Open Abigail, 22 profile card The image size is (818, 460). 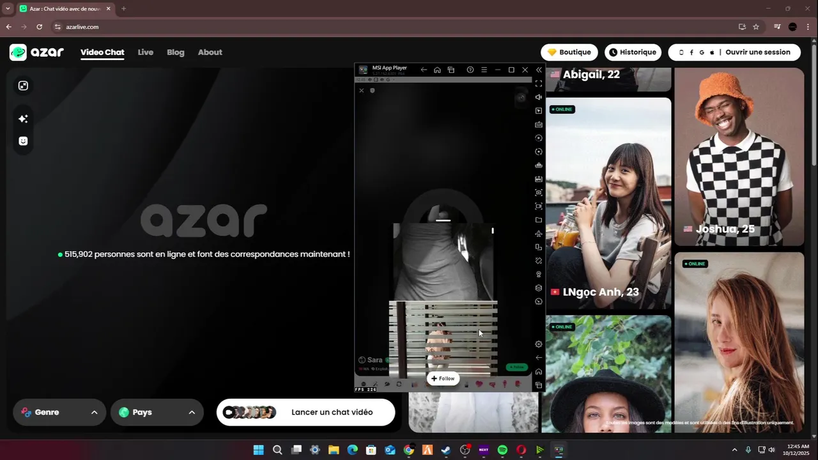608,79
